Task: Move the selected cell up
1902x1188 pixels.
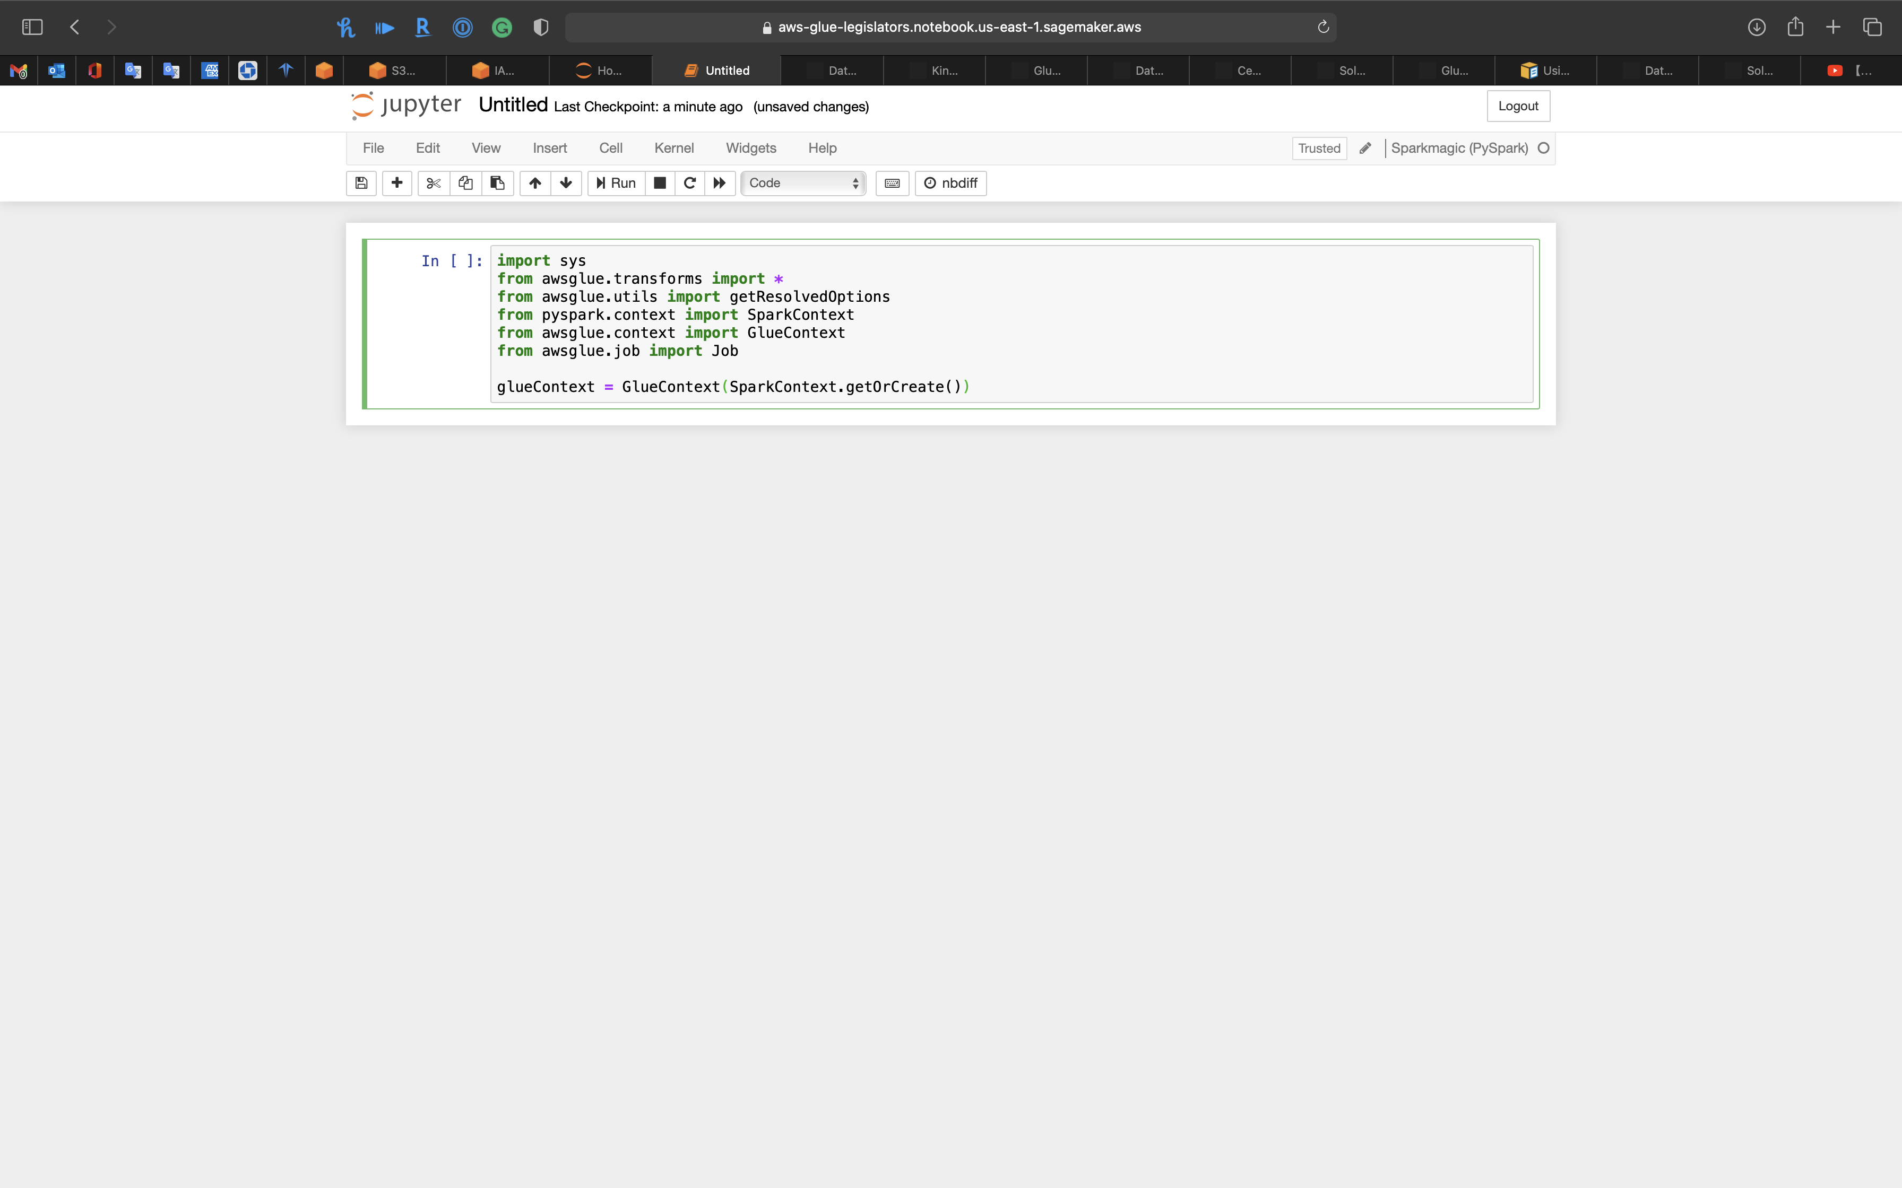Action: [534, 183]
